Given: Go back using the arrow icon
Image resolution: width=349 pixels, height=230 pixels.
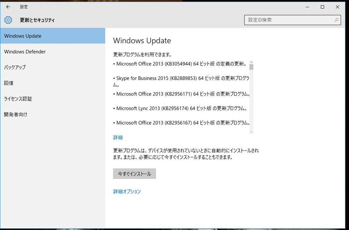Looking at the screenshot, I should pos(8,7).
